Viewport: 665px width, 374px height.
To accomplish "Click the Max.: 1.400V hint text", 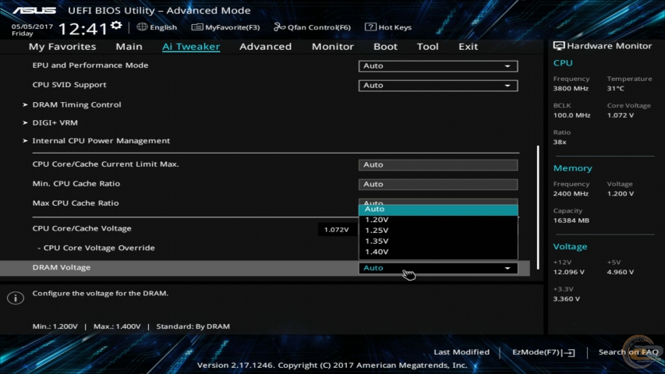I will (117, 326).
